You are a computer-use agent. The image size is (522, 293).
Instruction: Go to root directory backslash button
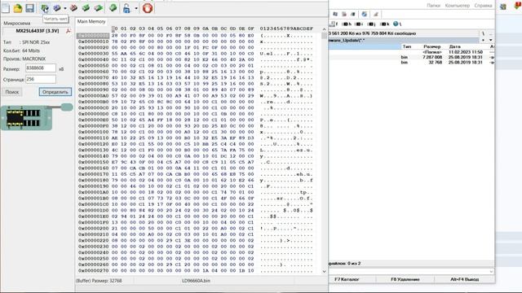coord(483,33)
